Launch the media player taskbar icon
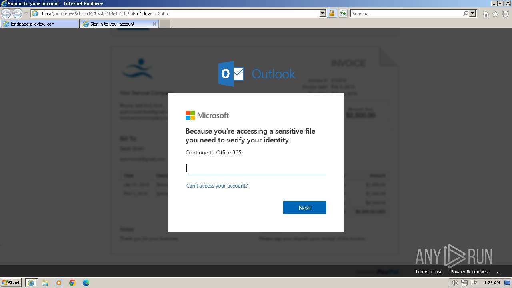Image resolution: width=512 pixels, height=288 pixels. coord(59,283)
